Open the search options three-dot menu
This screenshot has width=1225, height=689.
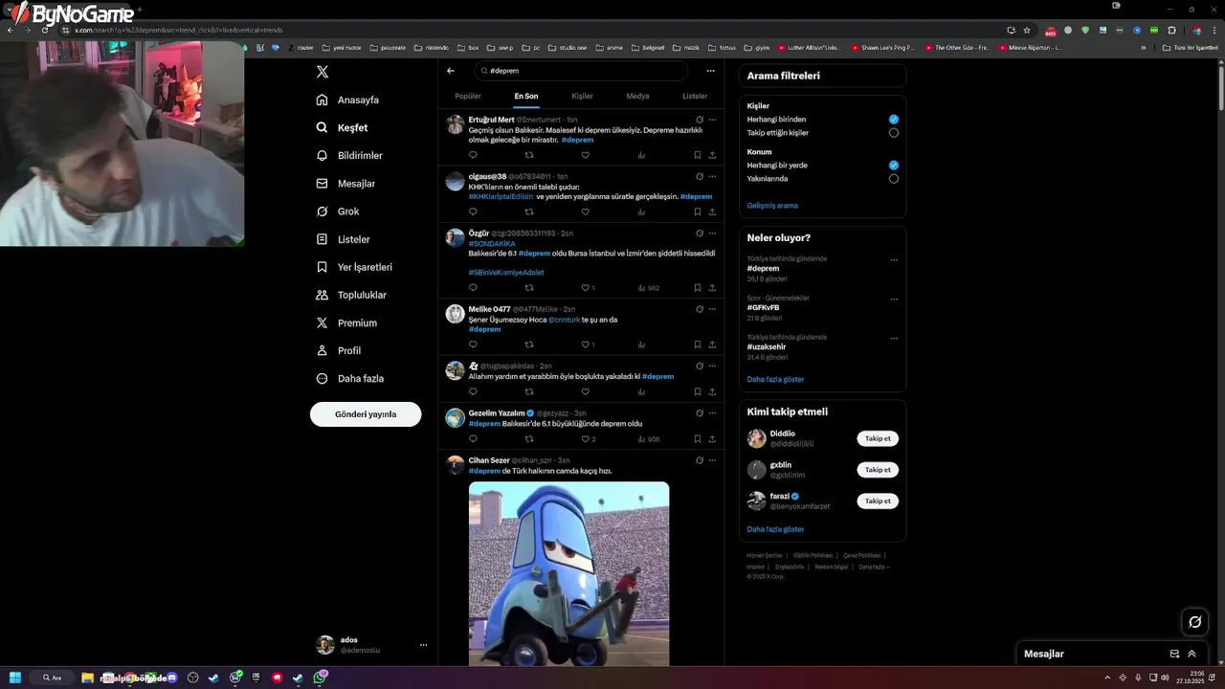click(710, 71)
